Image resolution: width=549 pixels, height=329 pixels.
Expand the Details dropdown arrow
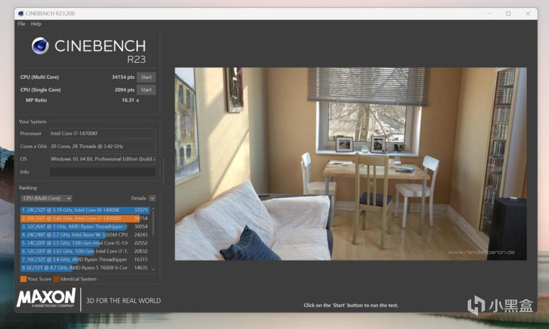[x=152, y=198]
